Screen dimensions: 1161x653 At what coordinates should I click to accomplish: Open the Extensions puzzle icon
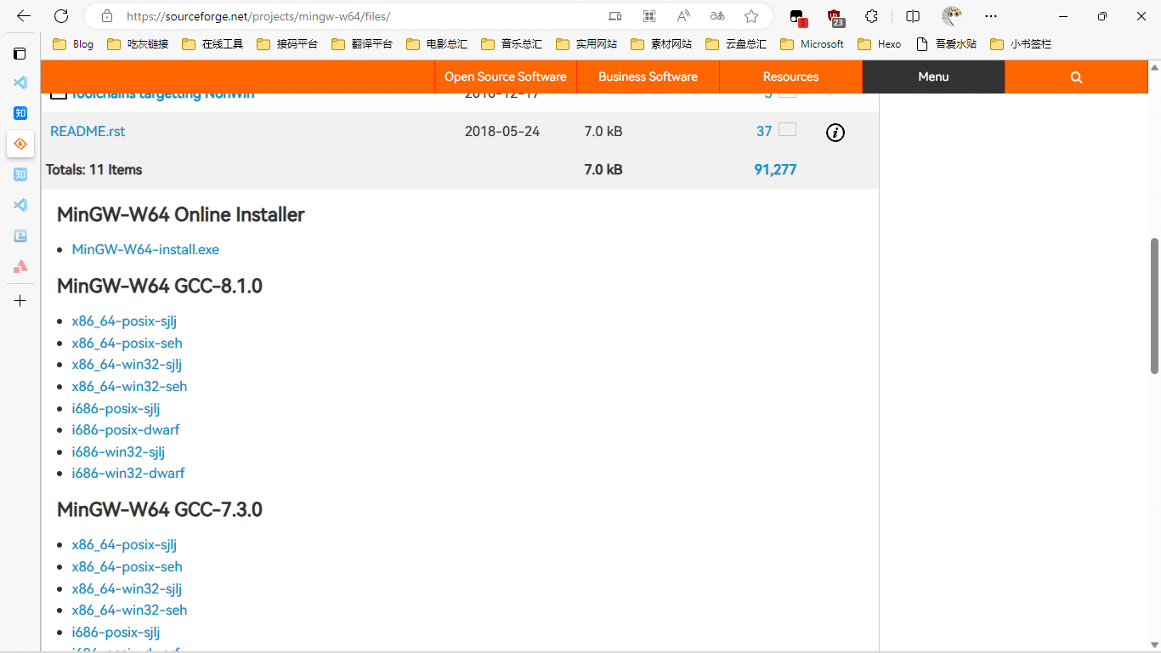pyautogui.click(x=871, y=16)
